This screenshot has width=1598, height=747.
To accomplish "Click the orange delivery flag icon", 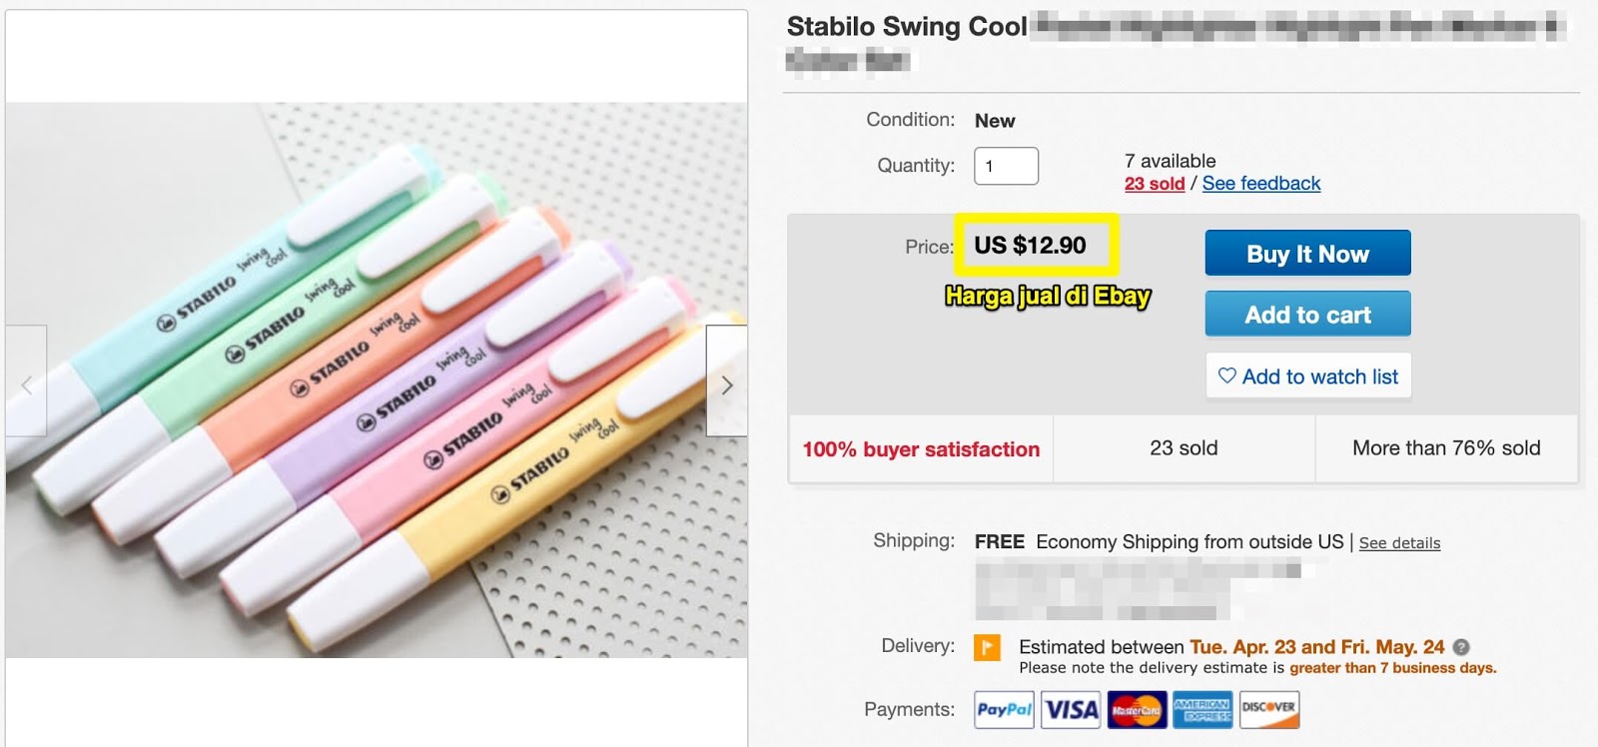I will coord(987,648).
